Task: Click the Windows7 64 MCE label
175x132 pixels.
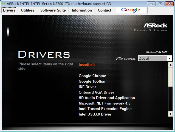Action: click(157, 52)
